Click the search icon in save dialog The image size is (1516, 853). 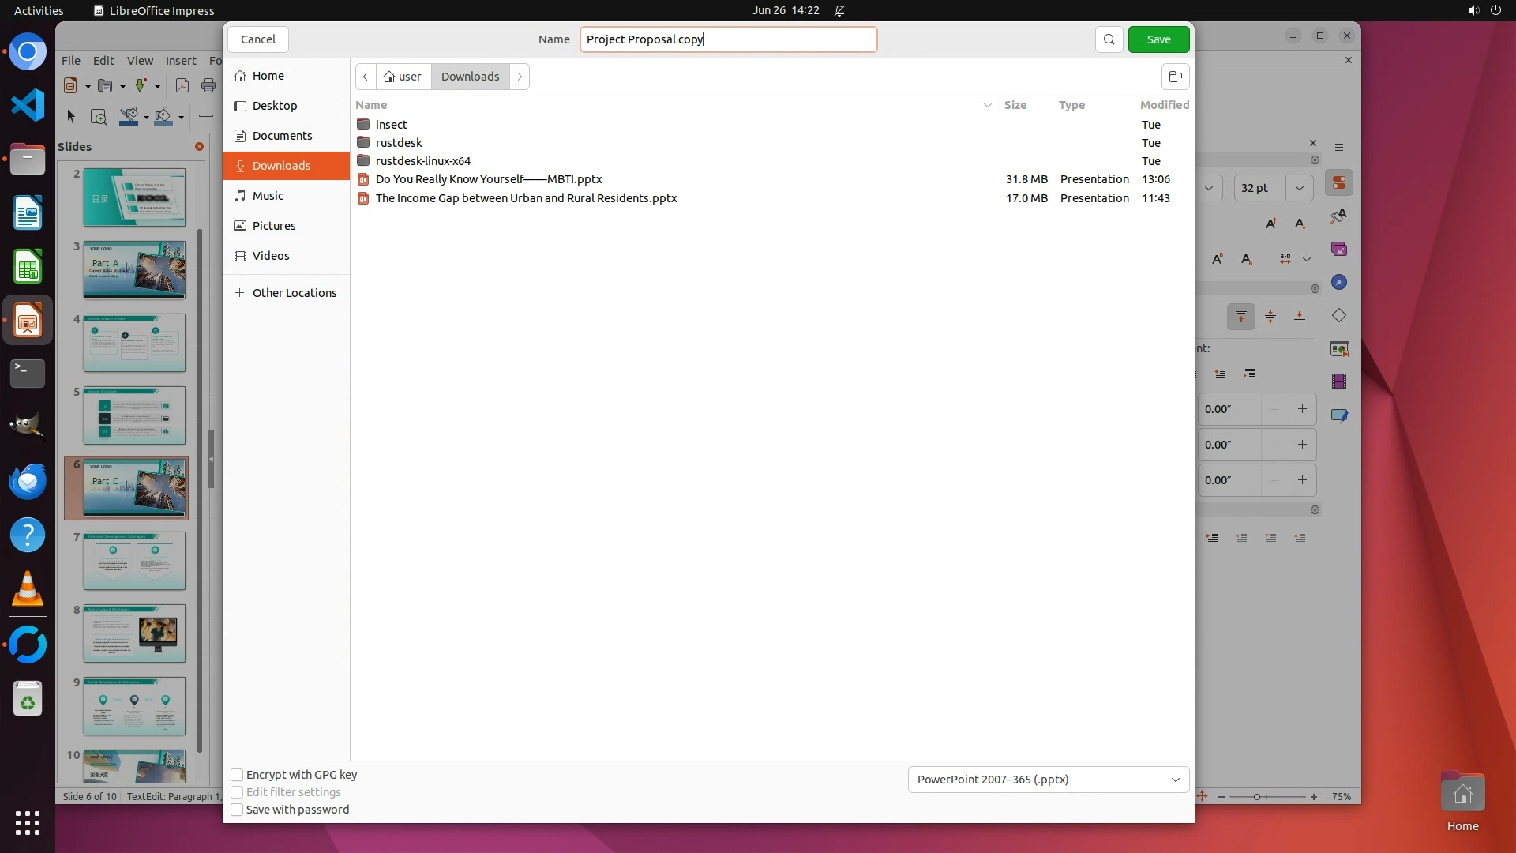(x=1109, y=39)
